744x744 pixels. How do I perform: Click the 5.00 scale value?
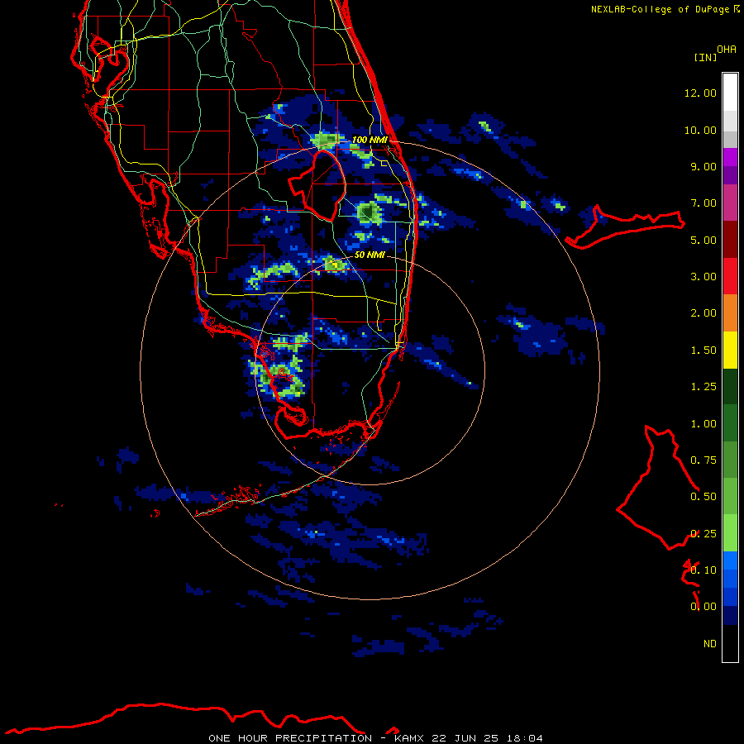703,240
